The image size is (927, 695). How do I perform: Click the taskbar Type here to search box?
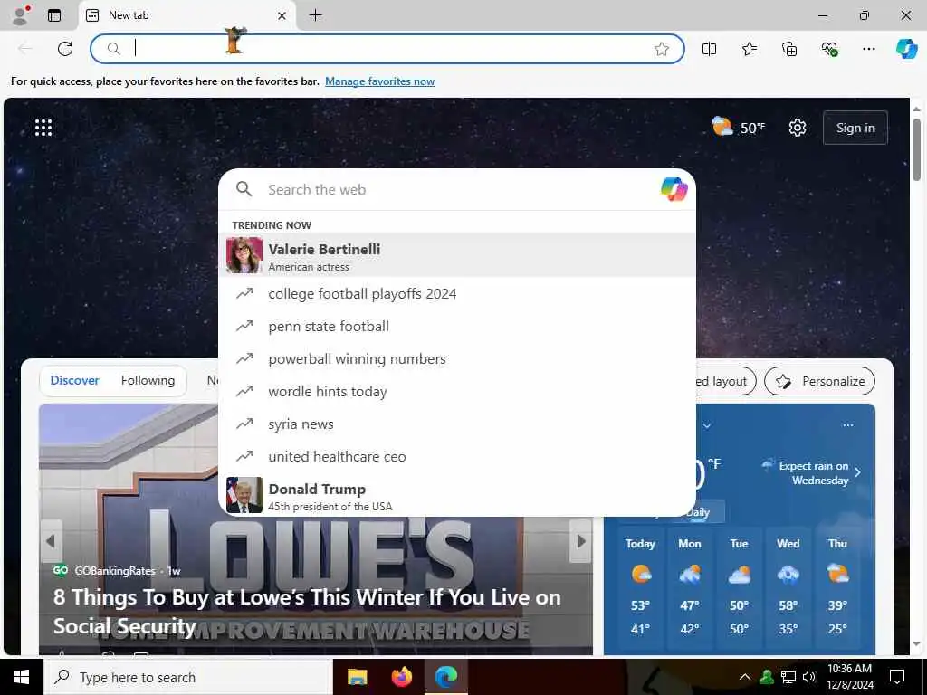click(x=188, y=677)
